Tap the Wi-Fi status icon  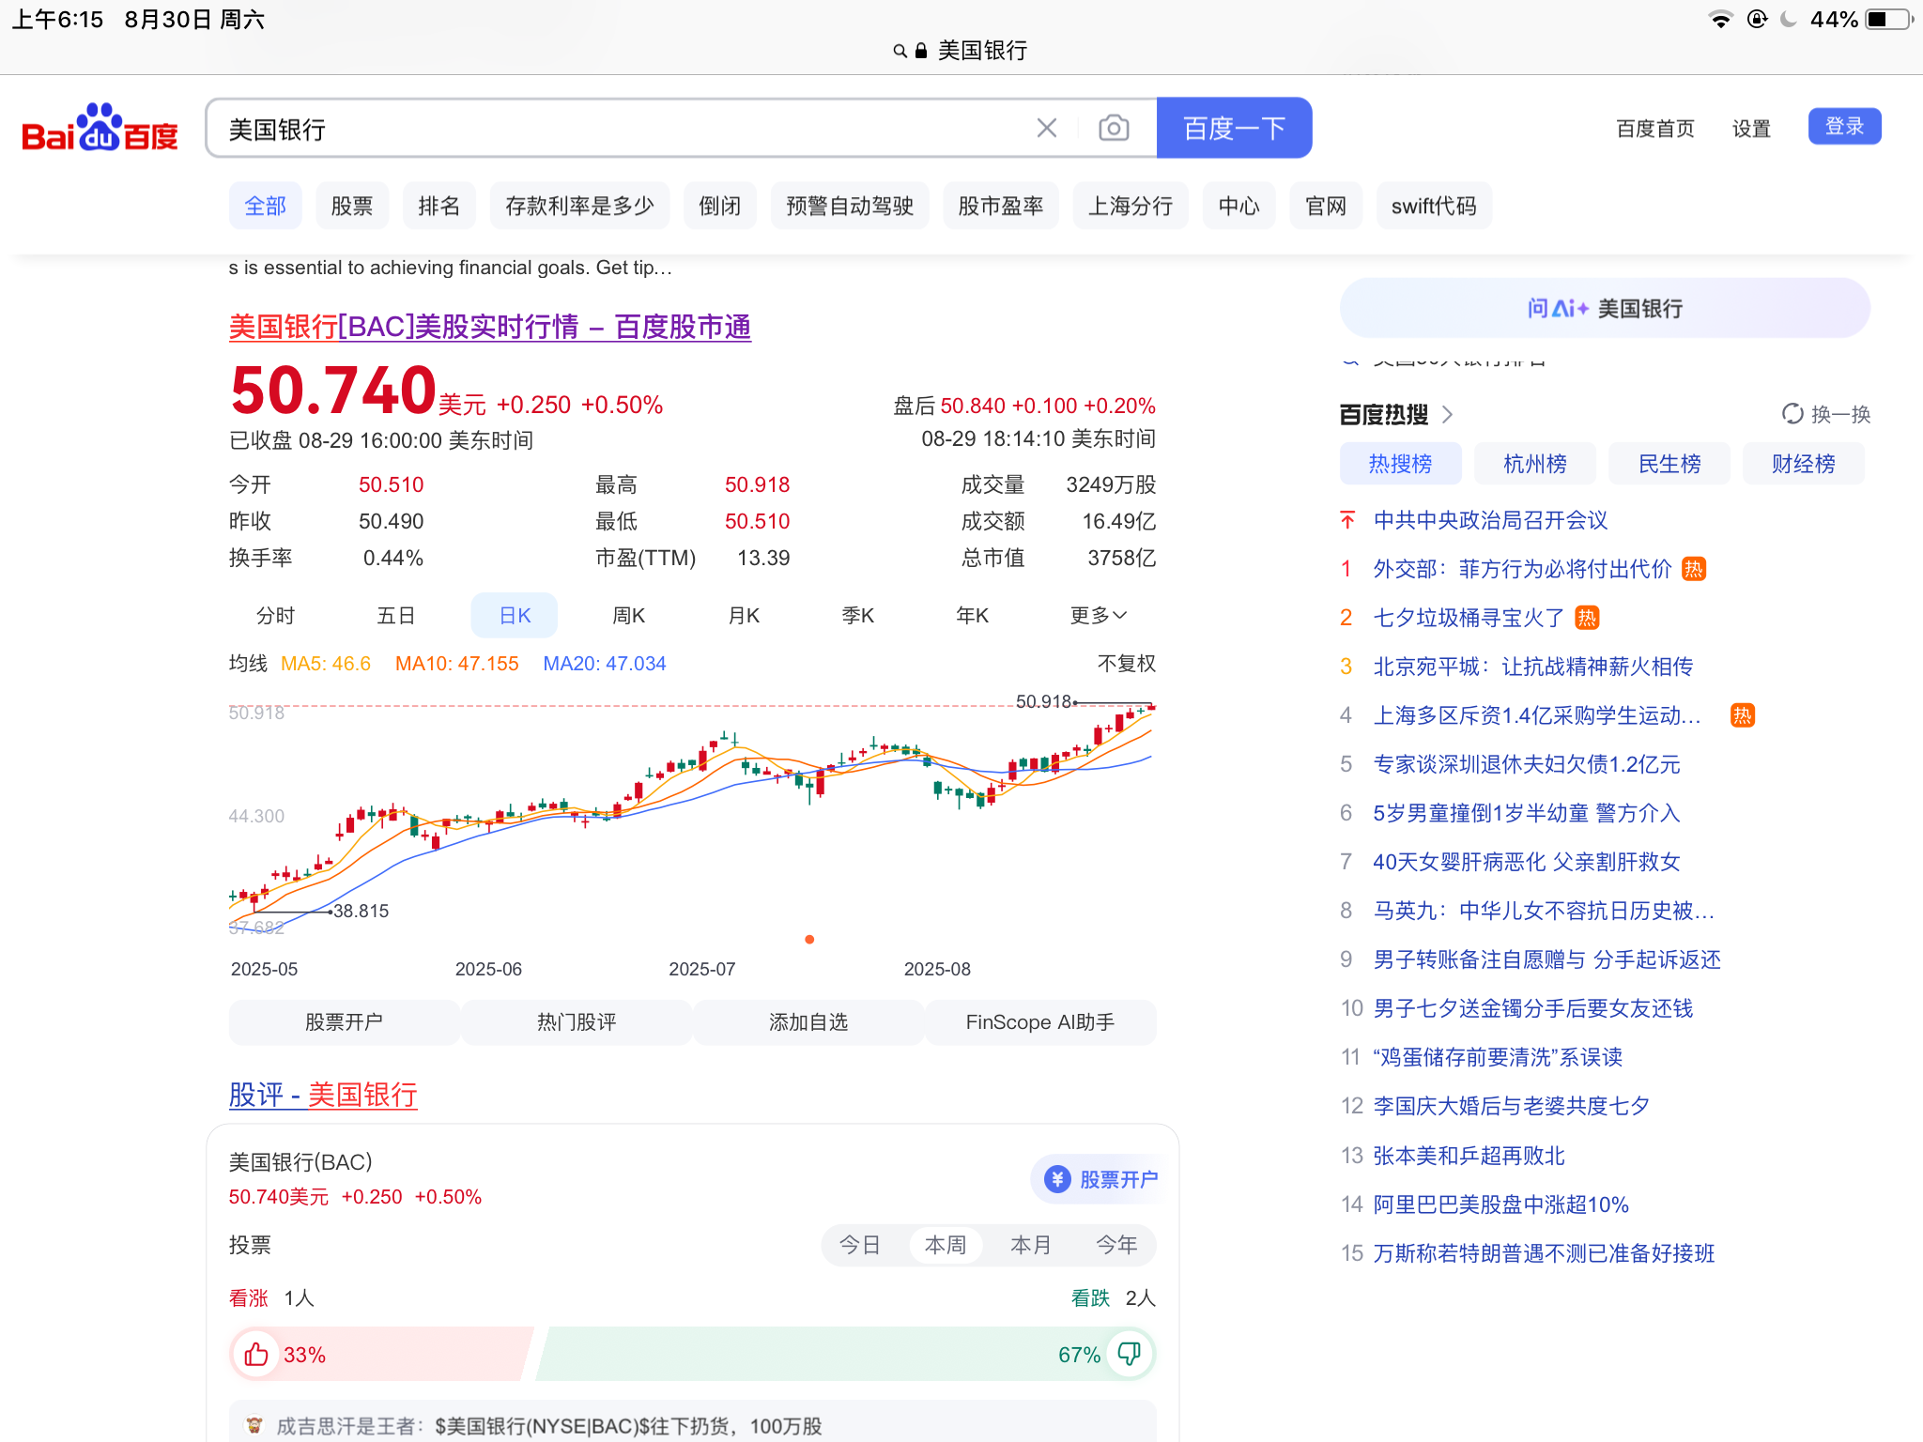1721,20
